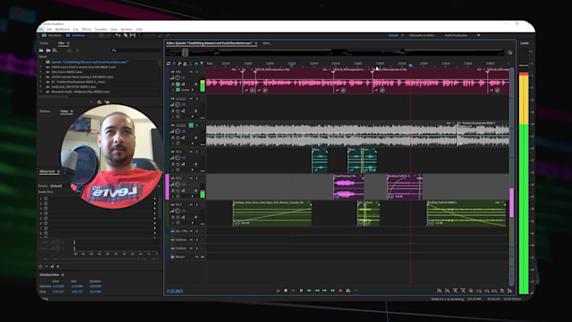Click the New File icon in Files panel
The image size is (572, 322).
click(55, 50)
